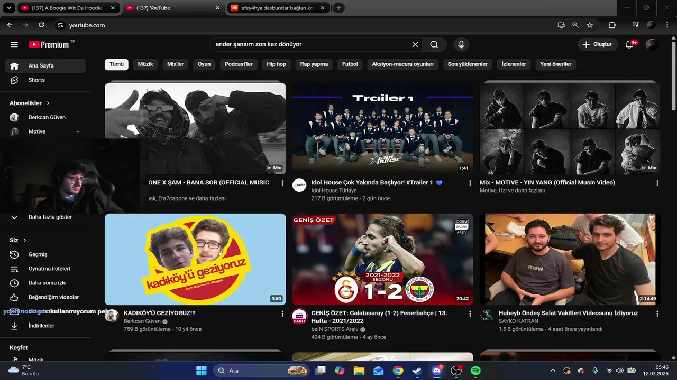Open options for Hubeyb Öndeş Salat video
Screen dimensions: 677x380
point(657,313)
